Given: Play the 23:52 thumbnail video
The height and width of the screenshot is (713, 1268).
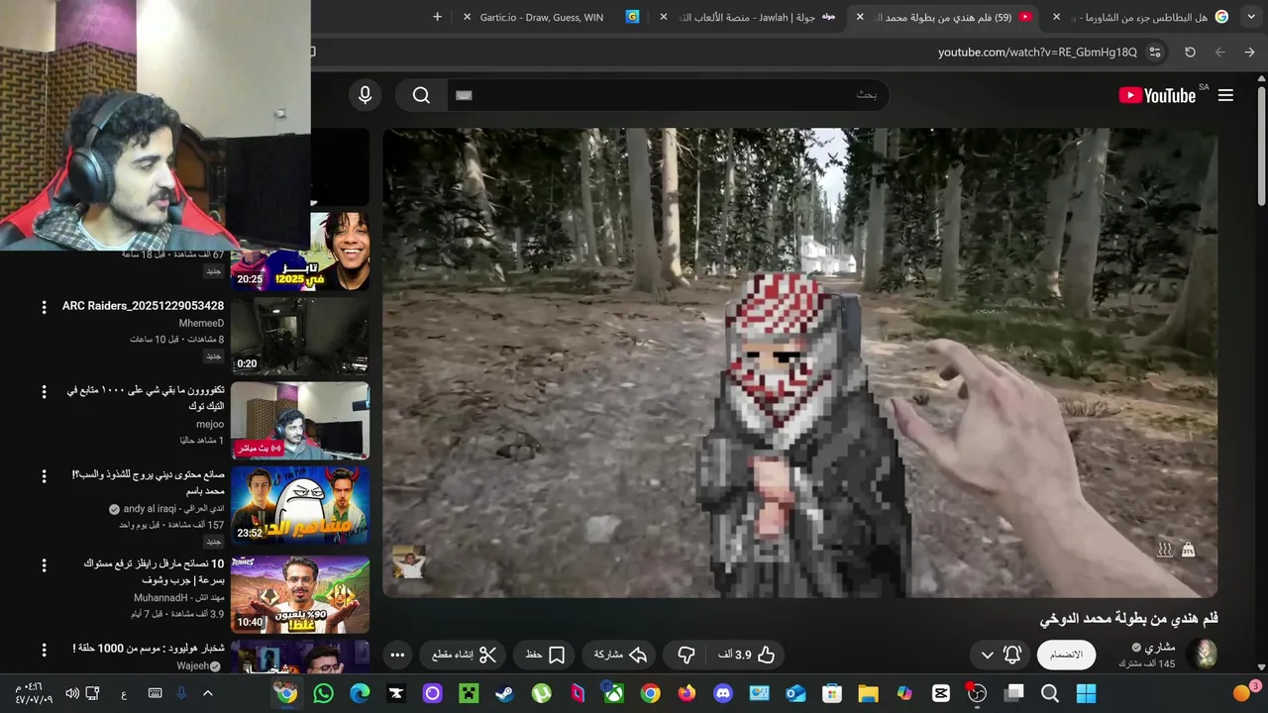Looking at the screenshot, I should coord(300,505).
